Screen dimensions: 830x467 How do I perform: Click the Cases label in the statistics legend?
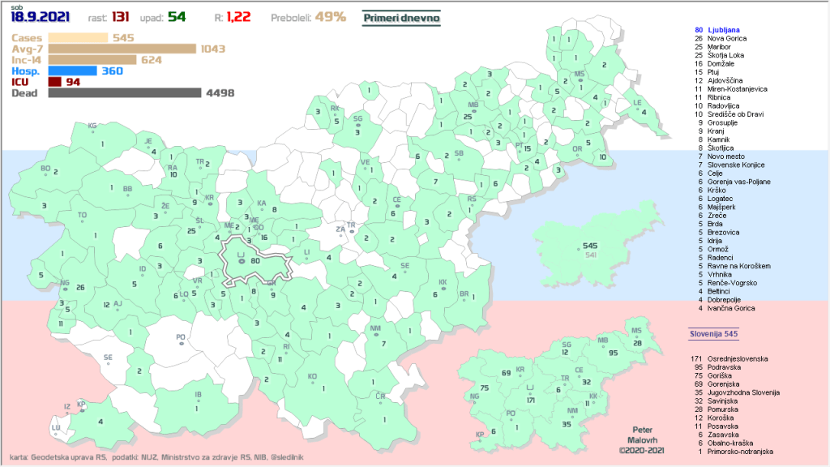click(28, 37)
